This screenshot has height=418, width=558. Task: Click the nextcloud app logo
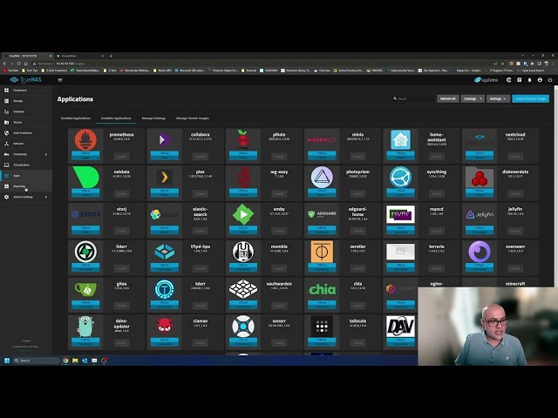480,139
